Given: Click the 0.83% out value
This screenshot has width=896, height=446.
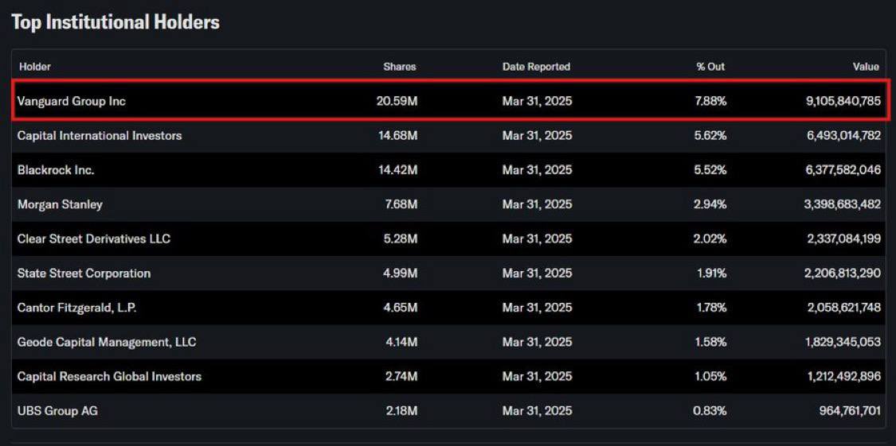Looking at the screenshot, I should [x=710, y=411].
